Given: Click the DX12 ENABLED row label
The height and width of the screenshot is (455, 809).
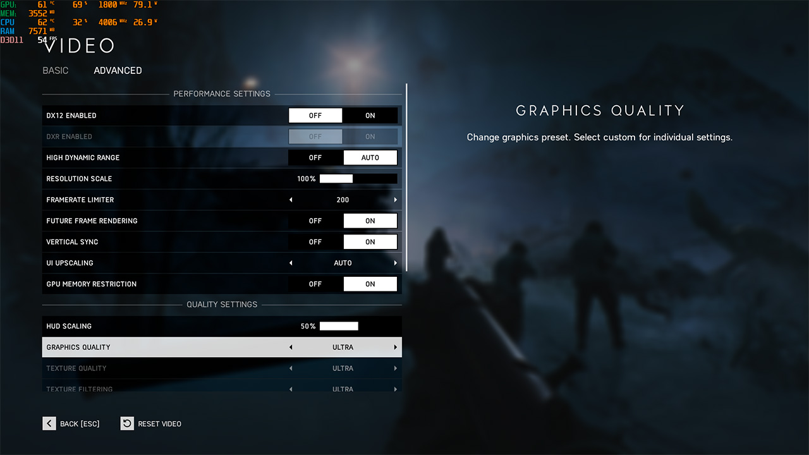Looking at the screenshot, I should click(71, 116).
